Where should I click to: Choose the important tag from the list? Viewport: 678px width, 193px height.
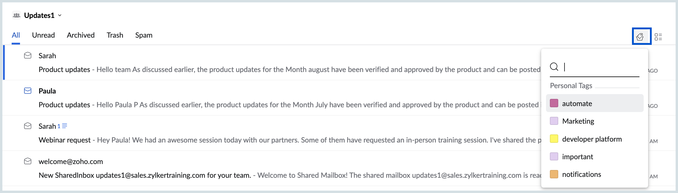point(595,157)
